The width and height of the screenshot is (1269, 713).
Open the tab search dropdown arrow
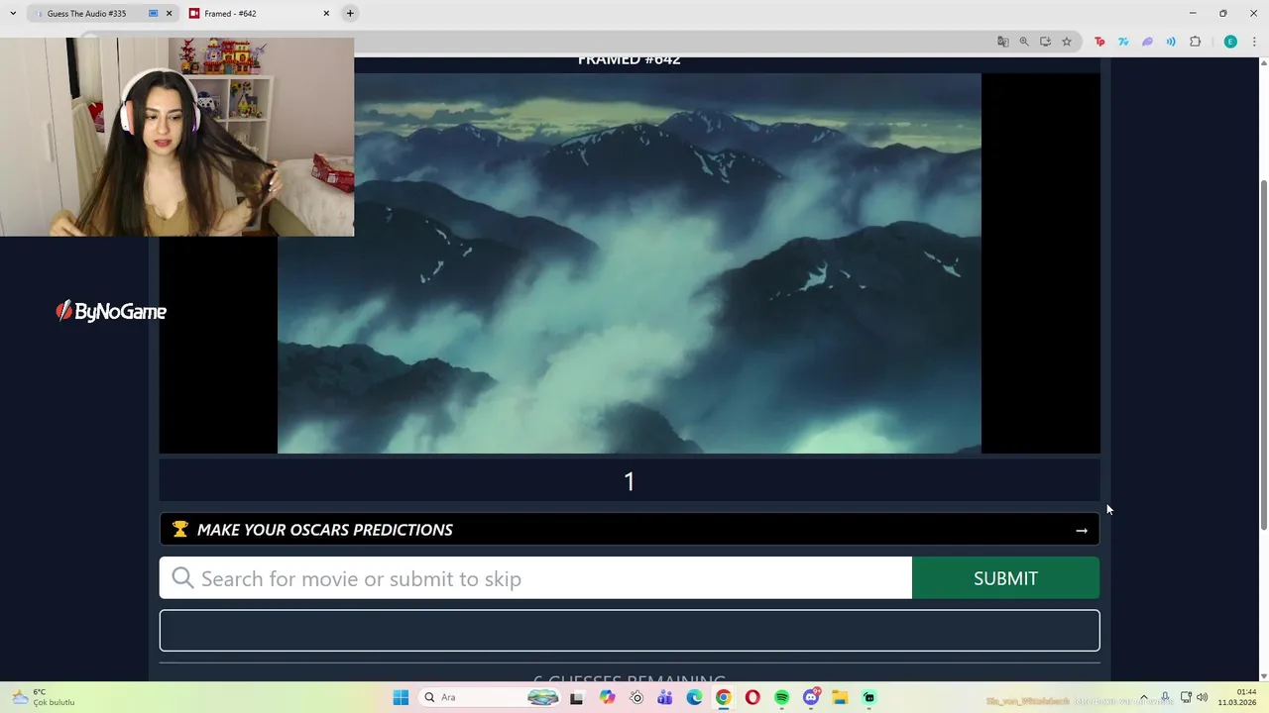pos(13,13)
